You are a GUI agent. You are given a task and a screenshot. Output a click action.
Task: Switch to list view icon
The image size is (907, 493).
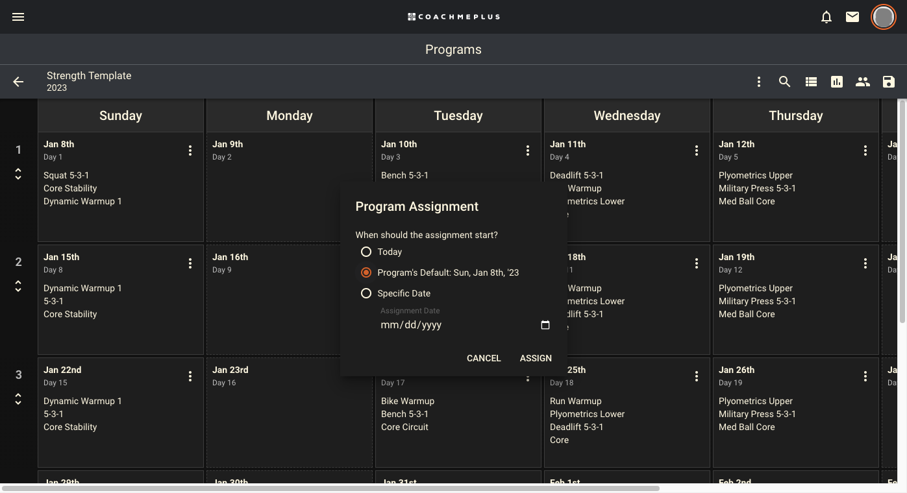coord(811,82)
